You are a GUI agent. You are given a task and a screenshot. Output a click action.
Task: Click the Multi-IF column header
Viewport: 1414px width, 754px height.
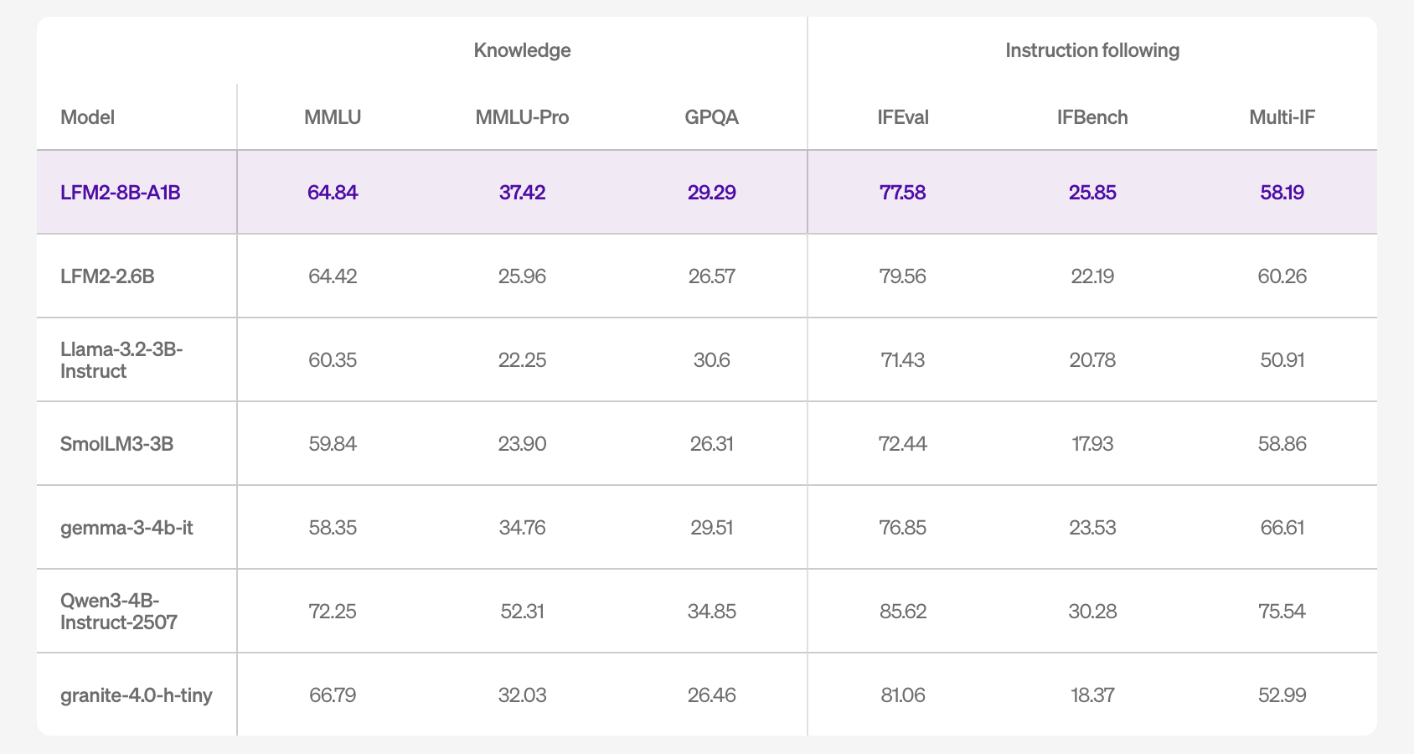pos(1282,117)
